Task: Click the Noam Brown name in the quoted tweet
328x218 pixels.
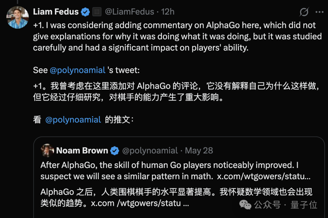Action: tap(82, 151)
